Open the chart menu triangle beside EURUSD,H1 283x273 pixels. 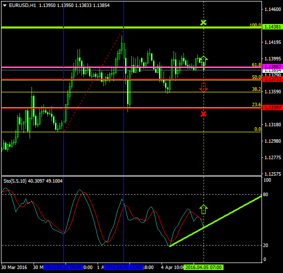(x=5, y=5)
